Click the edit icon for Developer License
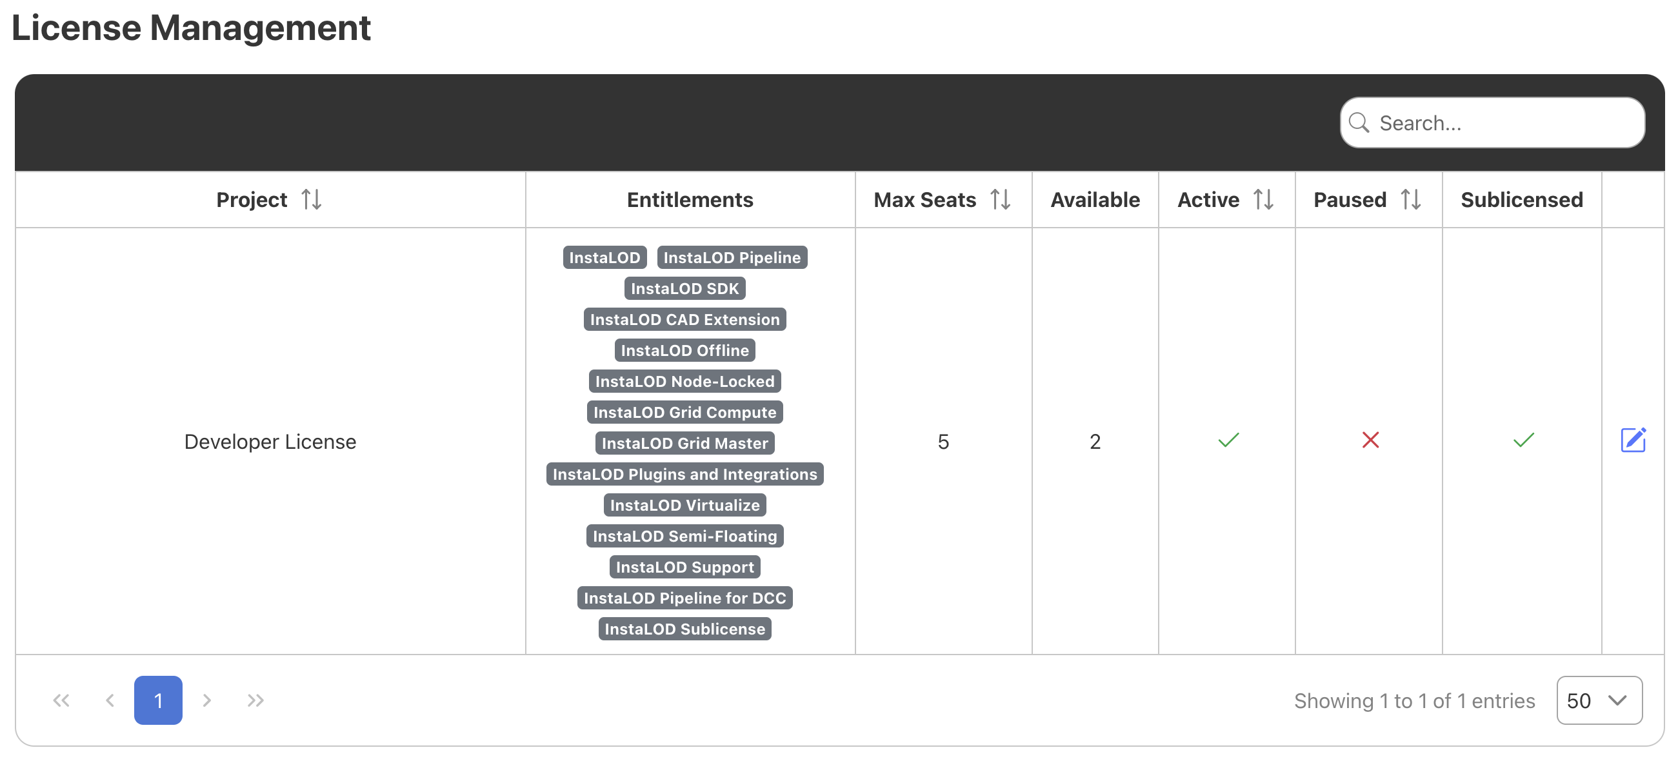Image resolution: width=1678 pixels, height=759 pixels. pyautogui.click(x=1632, y=440)
